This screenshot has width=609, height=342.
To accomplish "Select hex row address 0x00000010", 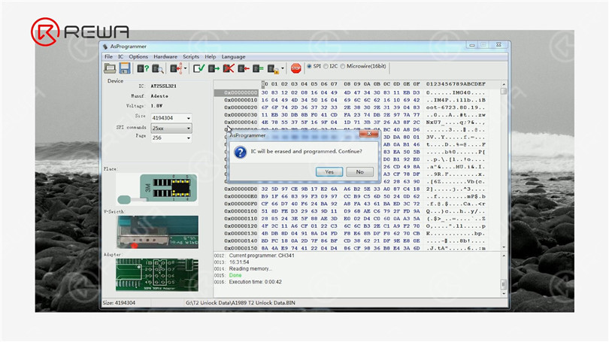I will click(241, 100).
